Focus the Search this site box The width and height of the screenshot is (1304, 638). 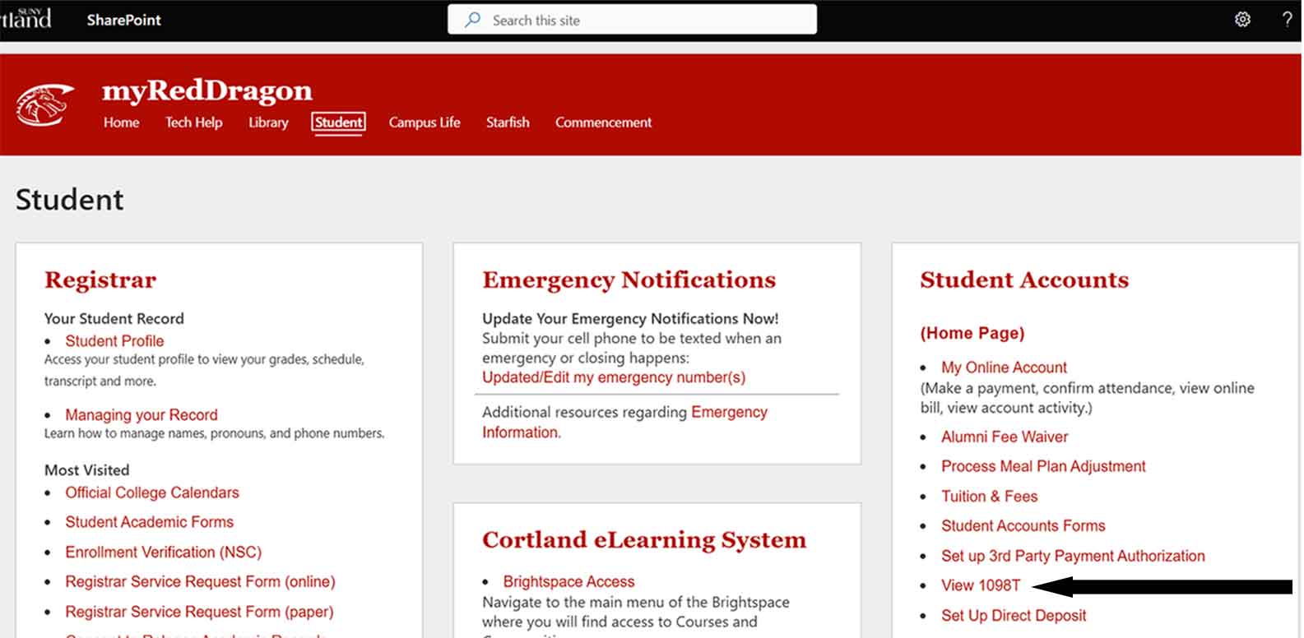point(632,20)
